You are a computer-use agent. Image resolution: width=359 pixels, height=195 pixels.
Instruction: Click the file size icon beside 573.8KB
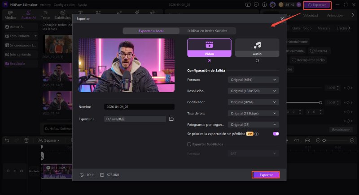[x=102, y=175]
